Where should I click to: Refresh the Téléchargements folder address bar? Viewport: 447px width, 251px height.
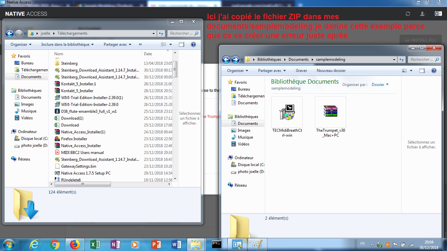click(x=161, y=33)
